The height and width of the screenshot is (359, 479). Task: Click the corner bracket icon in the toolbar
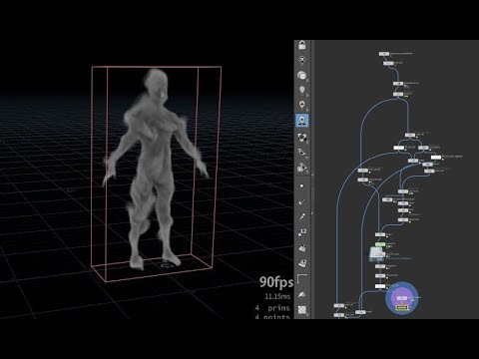[301, 278]
